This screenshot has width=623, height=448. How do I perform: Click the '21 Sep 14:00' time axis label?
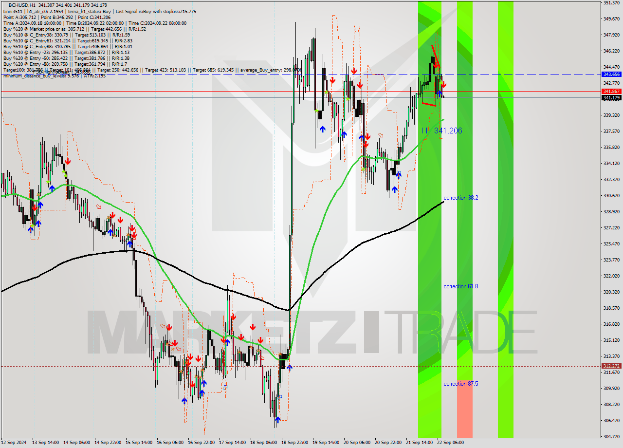[x=420, y=443]
